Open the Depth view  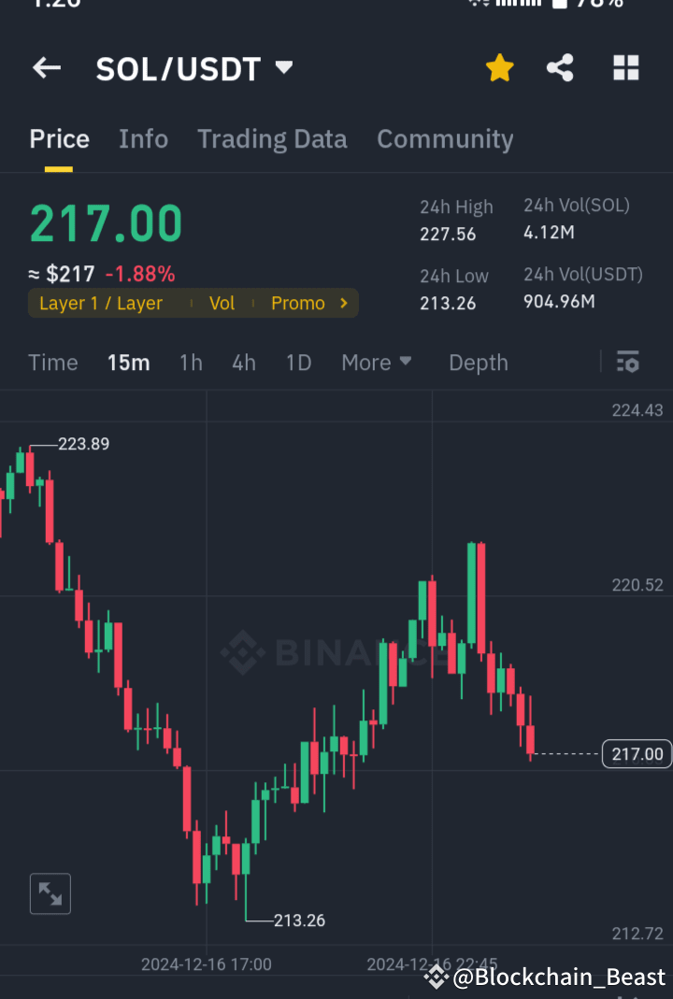click(x=478, y=363)
